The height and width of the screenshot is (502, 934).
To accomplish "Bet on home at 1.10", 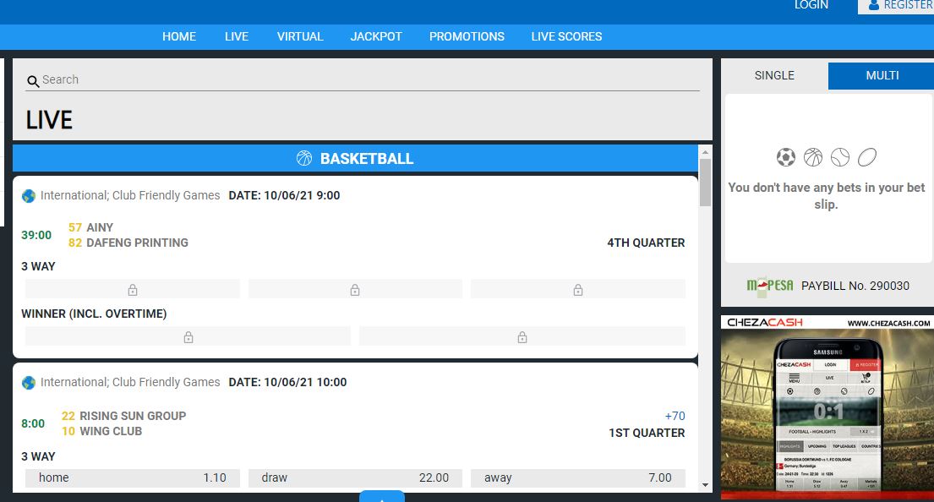I will pyautogui.click(x=132, y=477).
